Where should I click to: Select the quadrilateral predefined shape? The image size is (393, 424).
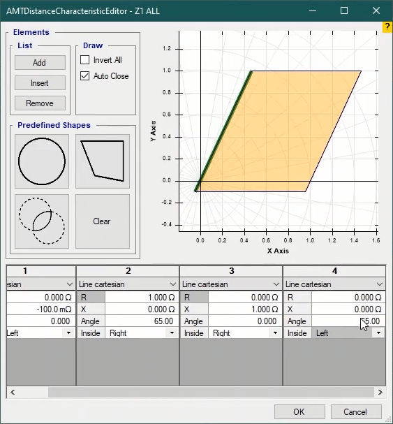103,161
